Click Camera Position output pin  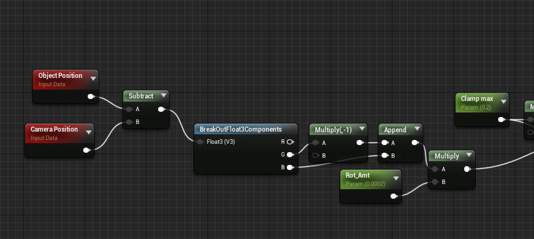[x=86, y=150]
